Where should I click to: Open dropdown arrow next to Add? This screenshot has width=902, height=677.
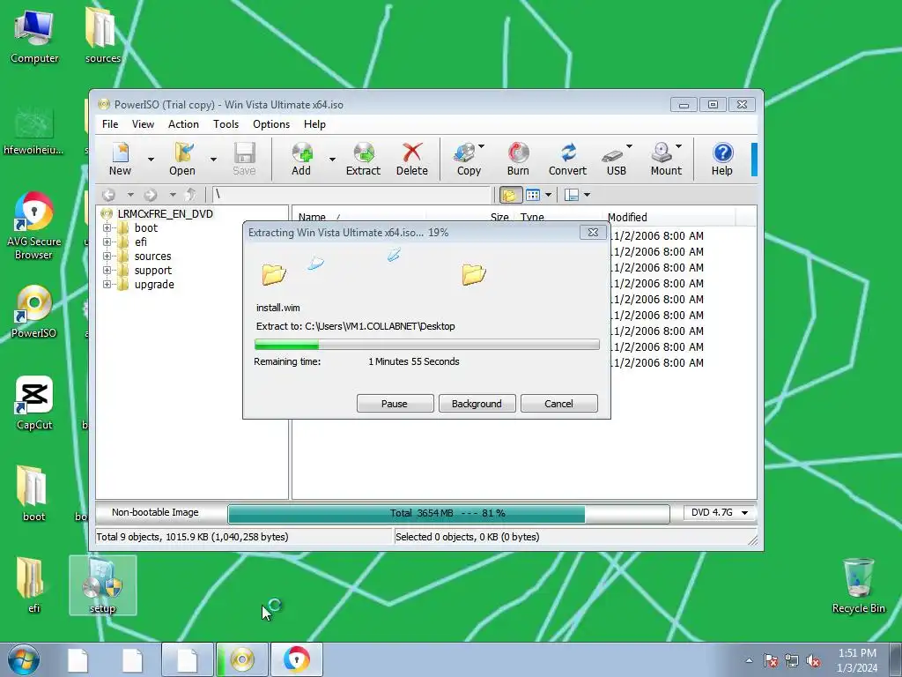332,159
